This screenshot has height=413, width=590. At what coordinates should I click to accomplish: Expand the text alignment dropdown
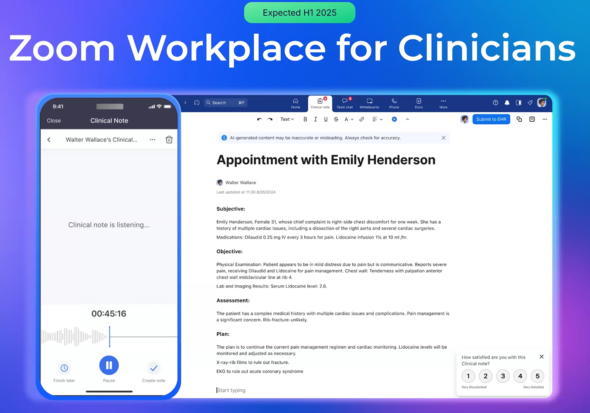(x=377, y=120)
